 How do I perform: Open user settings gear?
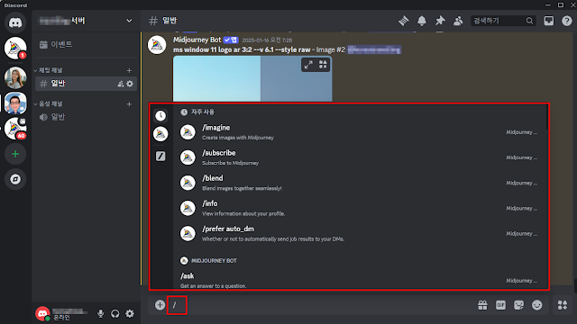click(x=130, y=314)
